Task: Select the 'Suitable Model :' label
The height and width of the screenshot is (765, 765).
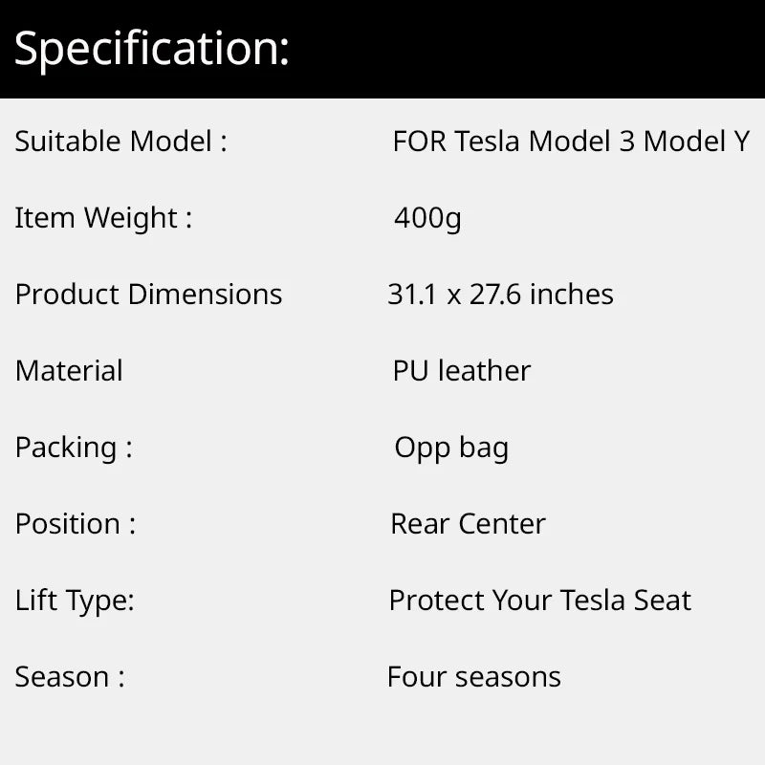Action: pyautogui.click(x=121, y=142)
